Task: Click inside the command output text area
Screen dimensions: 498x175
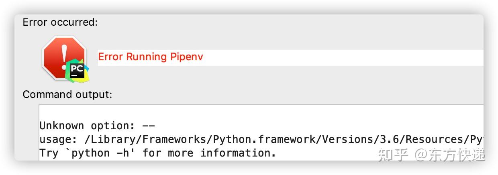Action: click(261, 132)
